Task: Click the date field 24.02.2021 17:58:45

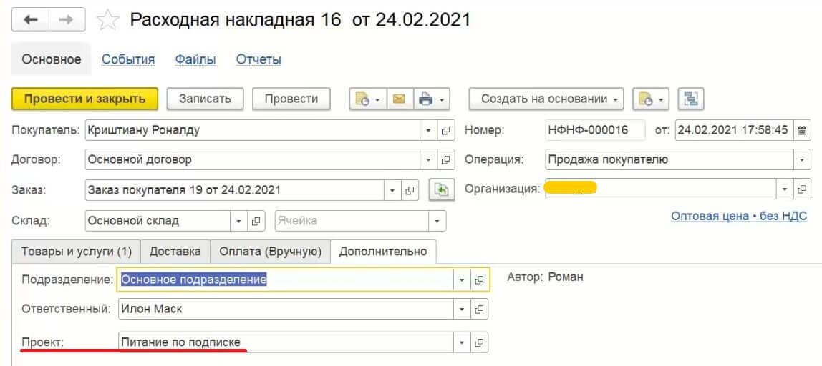Action: tap(734, 130)
